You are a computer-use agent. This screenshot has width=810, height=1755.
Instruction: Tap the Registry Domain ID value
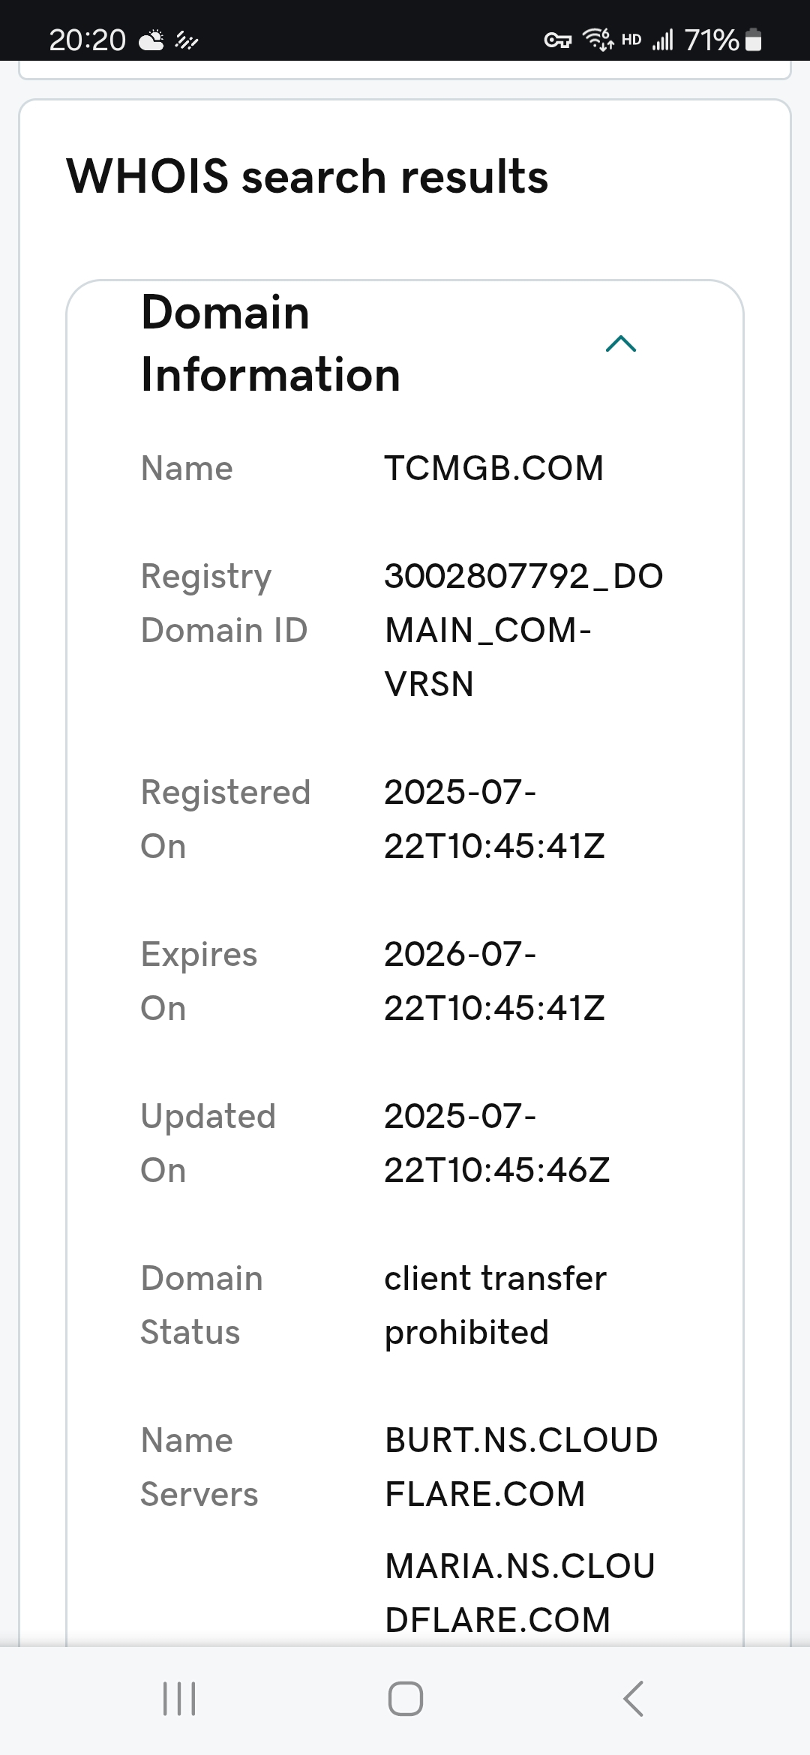(x=523, y=630)
